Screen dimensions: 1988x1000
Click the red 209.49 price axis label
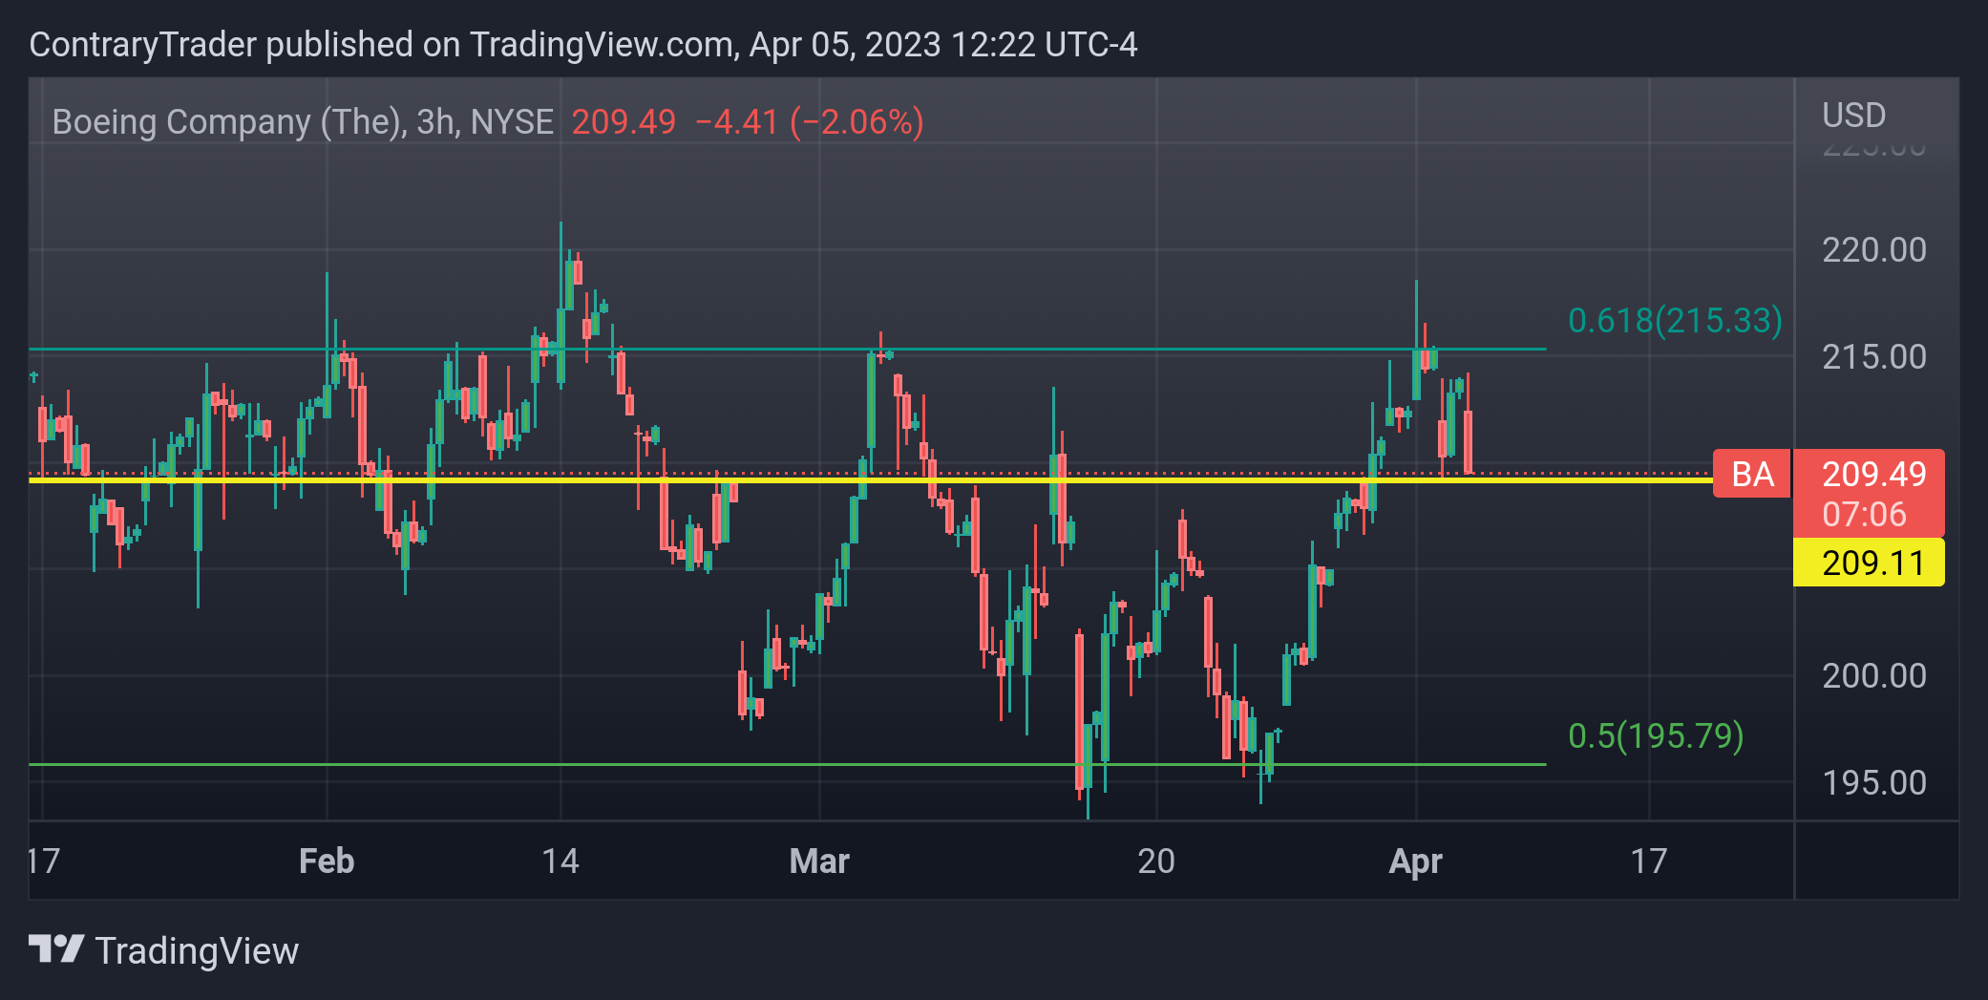click(1873, 474)
